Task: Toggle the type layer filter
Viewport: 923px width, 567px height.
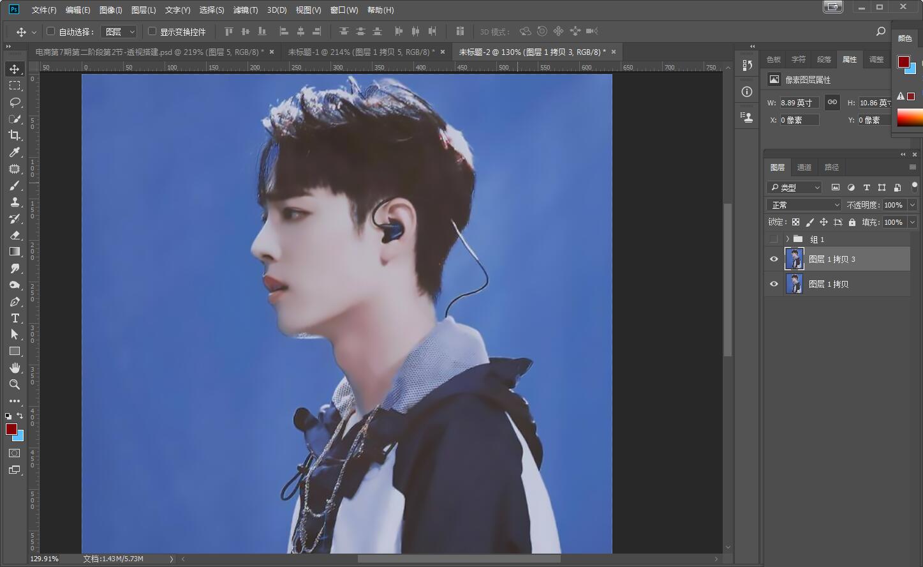Action: tap(866, 187)
